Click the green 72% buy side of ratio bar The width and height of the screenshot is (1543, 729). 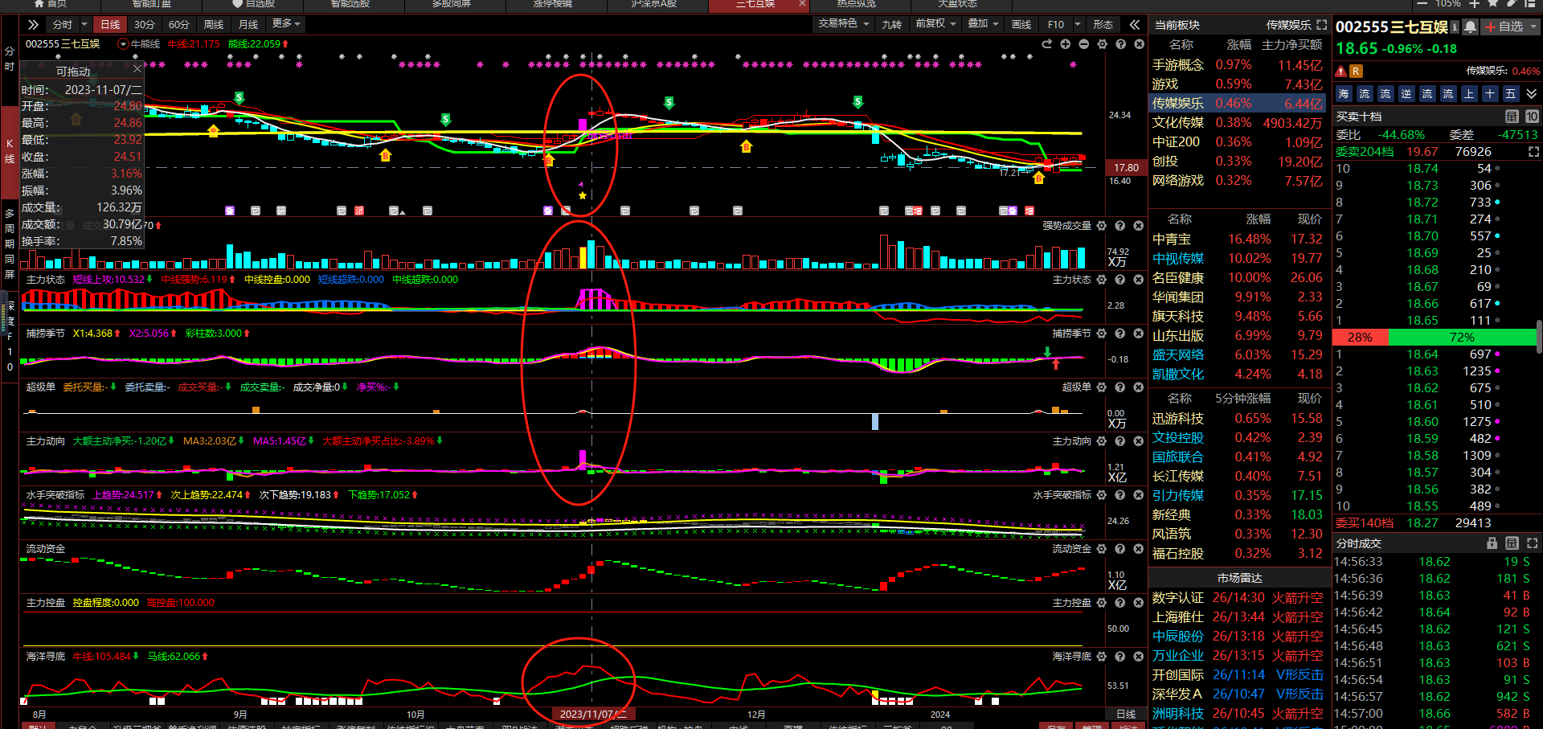coord(1462,338)
